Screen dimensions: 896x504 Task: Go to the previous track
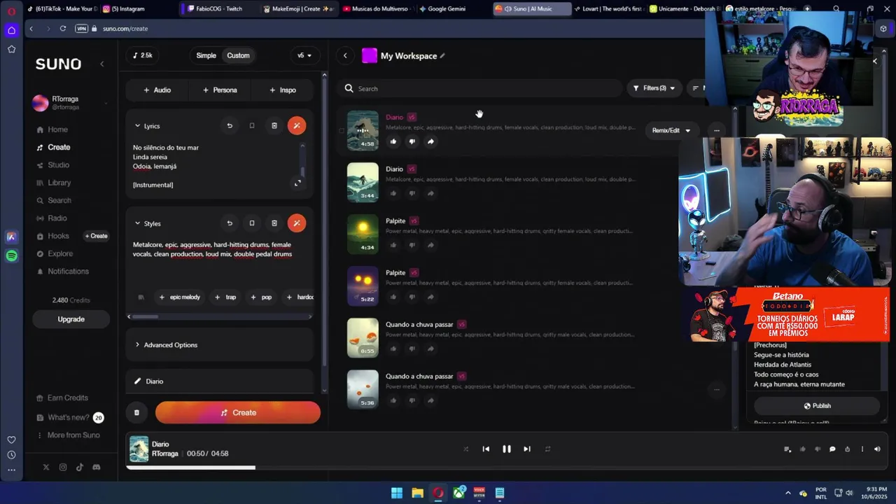pos(486,449)
